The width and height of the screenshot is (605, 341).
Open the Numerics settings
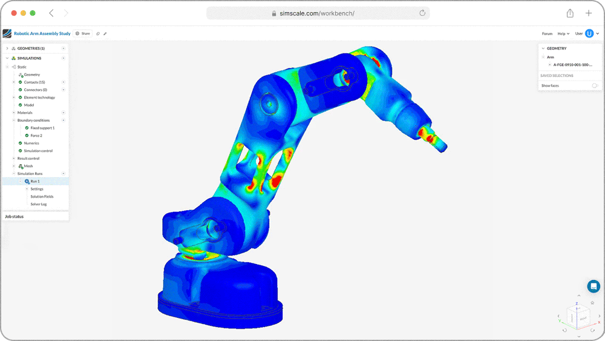pyautogui.click(x=31, y=144)
